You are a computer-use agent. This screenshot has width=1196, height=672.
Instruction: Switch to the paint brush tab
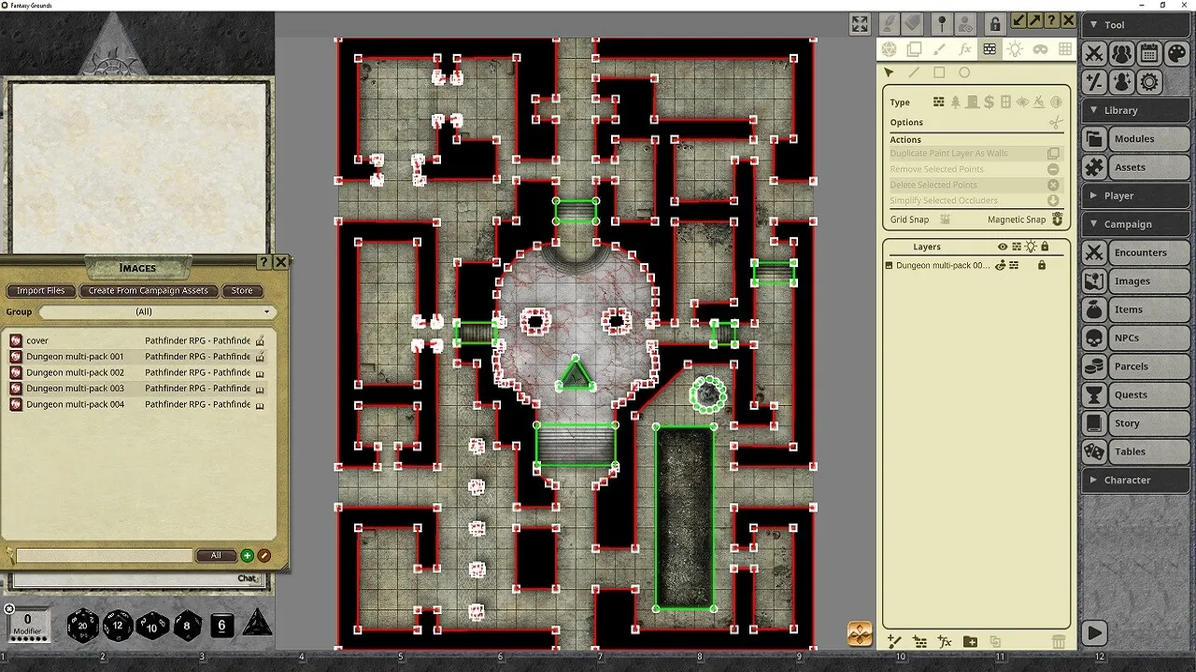pyautogui.click(x=939, y=49)
